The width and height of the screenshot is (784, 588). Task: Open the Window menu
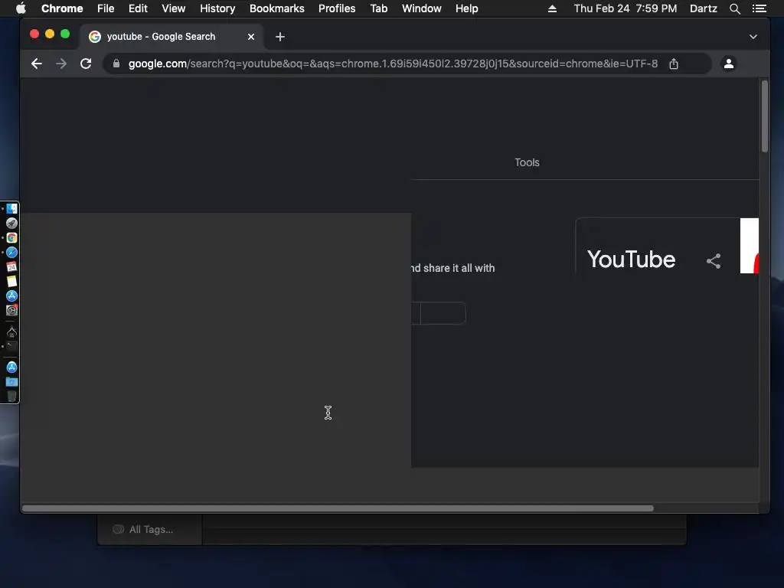(x=422, y=8)
